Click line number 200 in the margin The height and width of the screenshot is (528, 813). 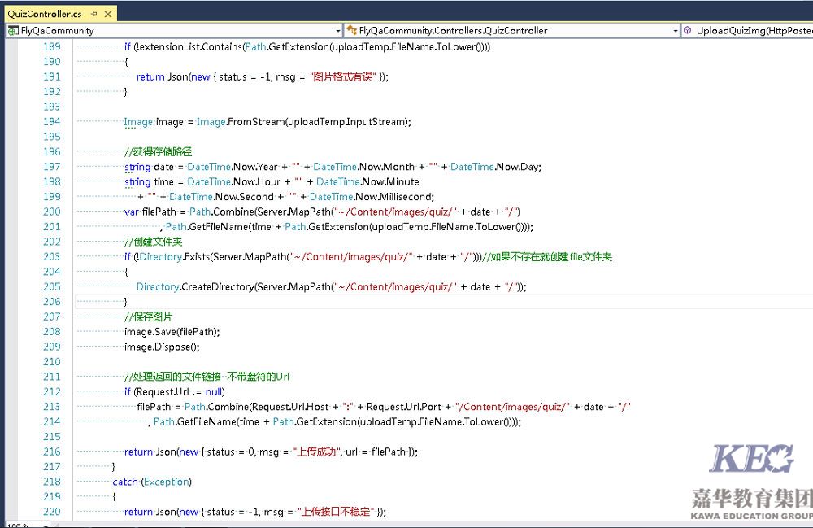click(x=52, y=212)
